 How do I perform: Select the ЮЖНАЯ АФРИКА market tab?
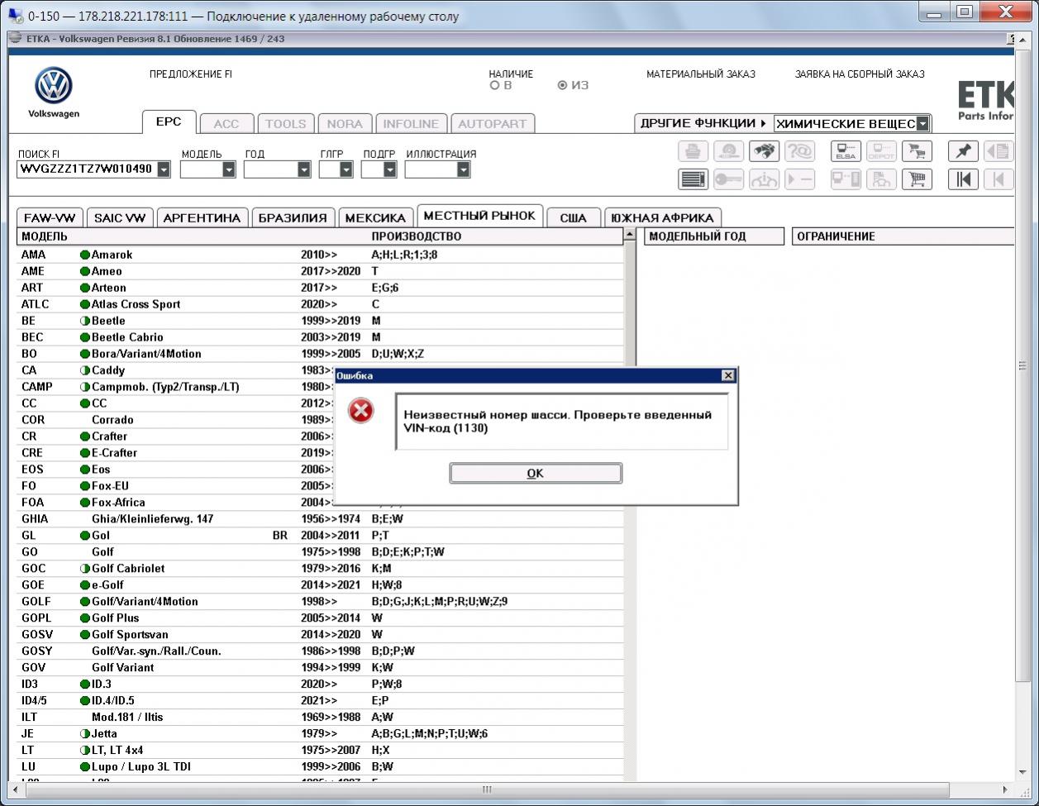[661, 218]
